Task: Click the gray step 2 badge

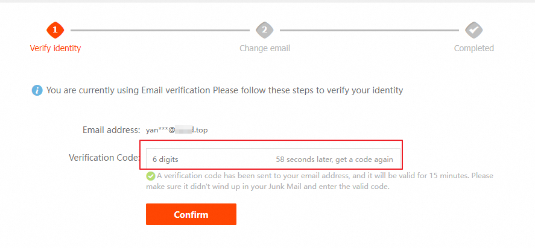Action: click(x=265, y=30)
